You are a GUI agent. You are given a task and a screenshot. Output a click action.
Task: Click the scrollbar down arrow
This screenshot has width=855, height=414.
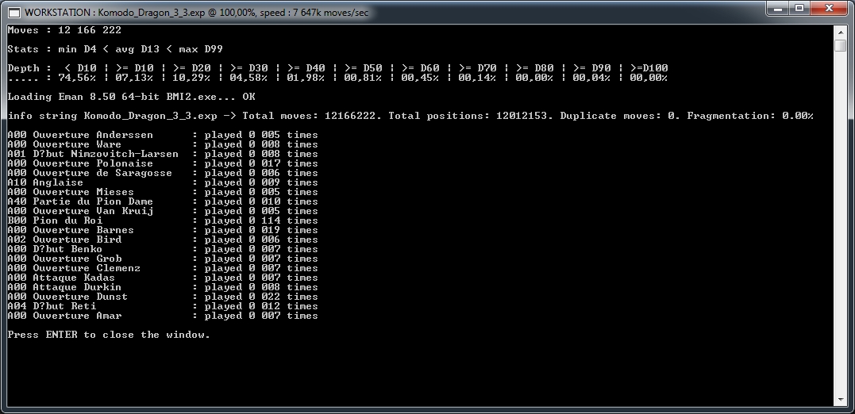840,400
